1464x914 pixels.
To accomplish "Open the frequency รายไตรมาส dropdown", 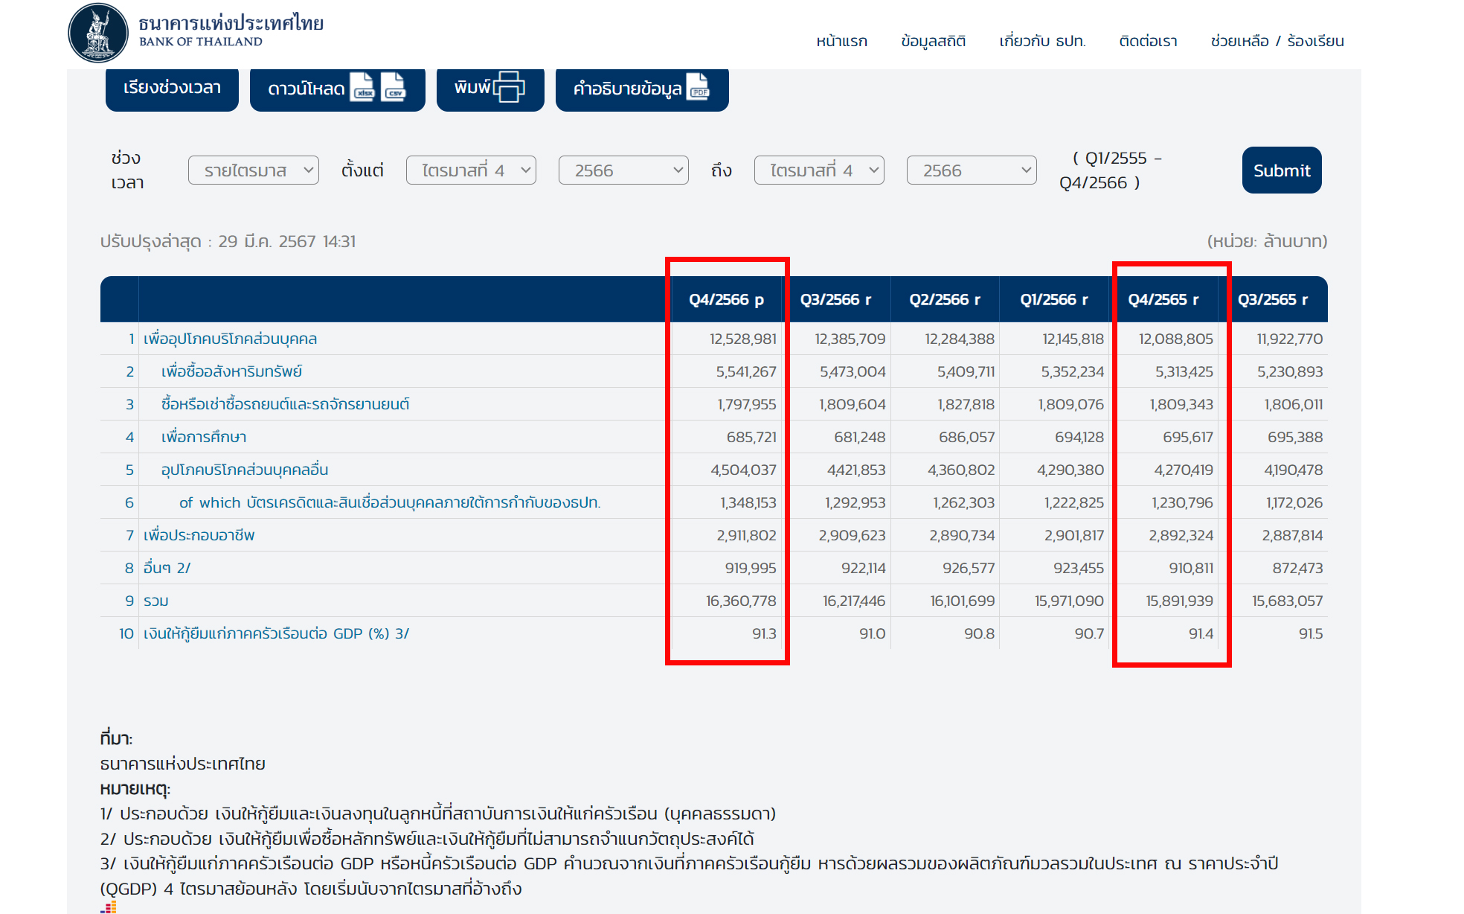I will click(253, 170).
